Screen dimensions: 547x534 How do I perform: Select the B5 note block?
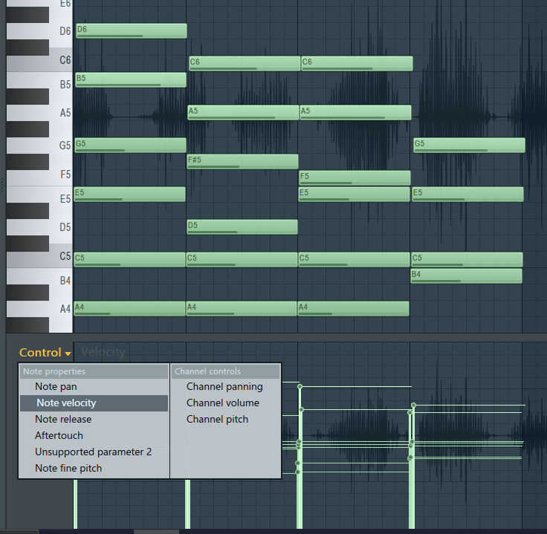pyautogui.click(x=131, y=79)
